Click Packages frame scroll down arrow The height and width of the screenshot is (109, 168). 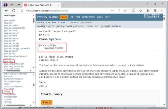[x=34, y=68]
